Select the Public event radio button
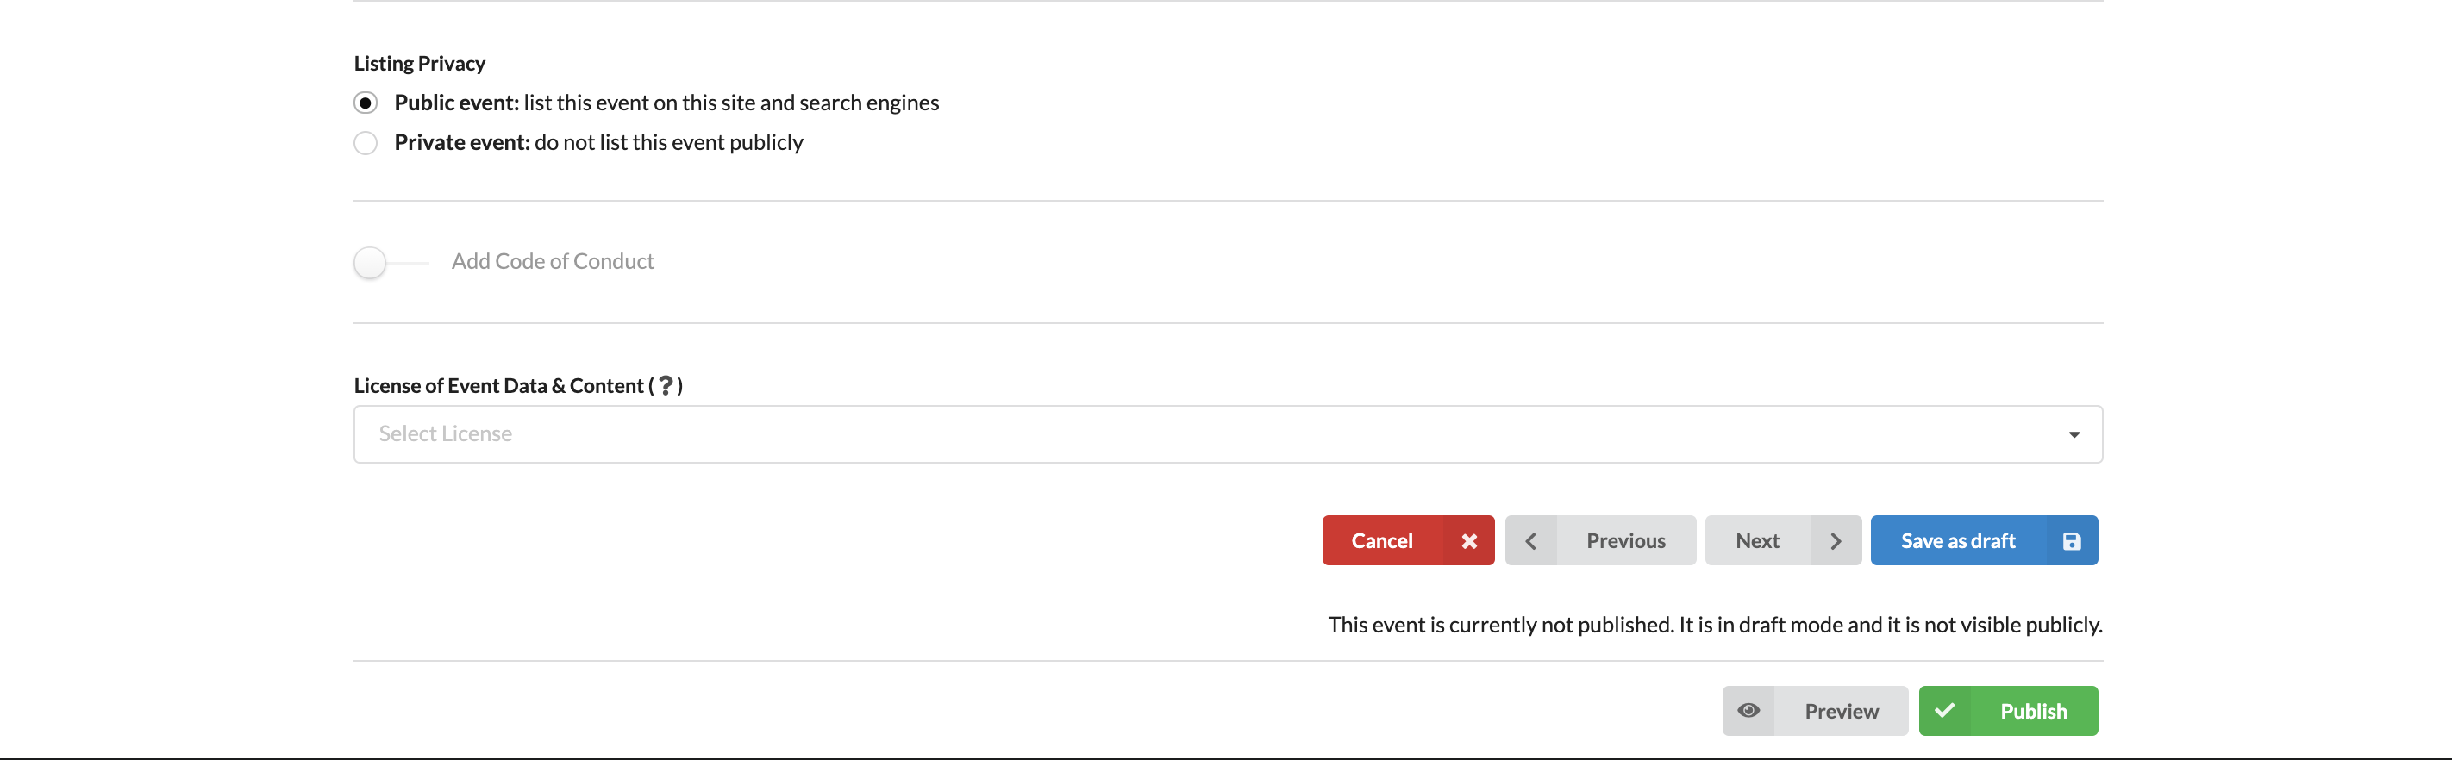This screenshot has width=2452, height=760. [366, 103]
